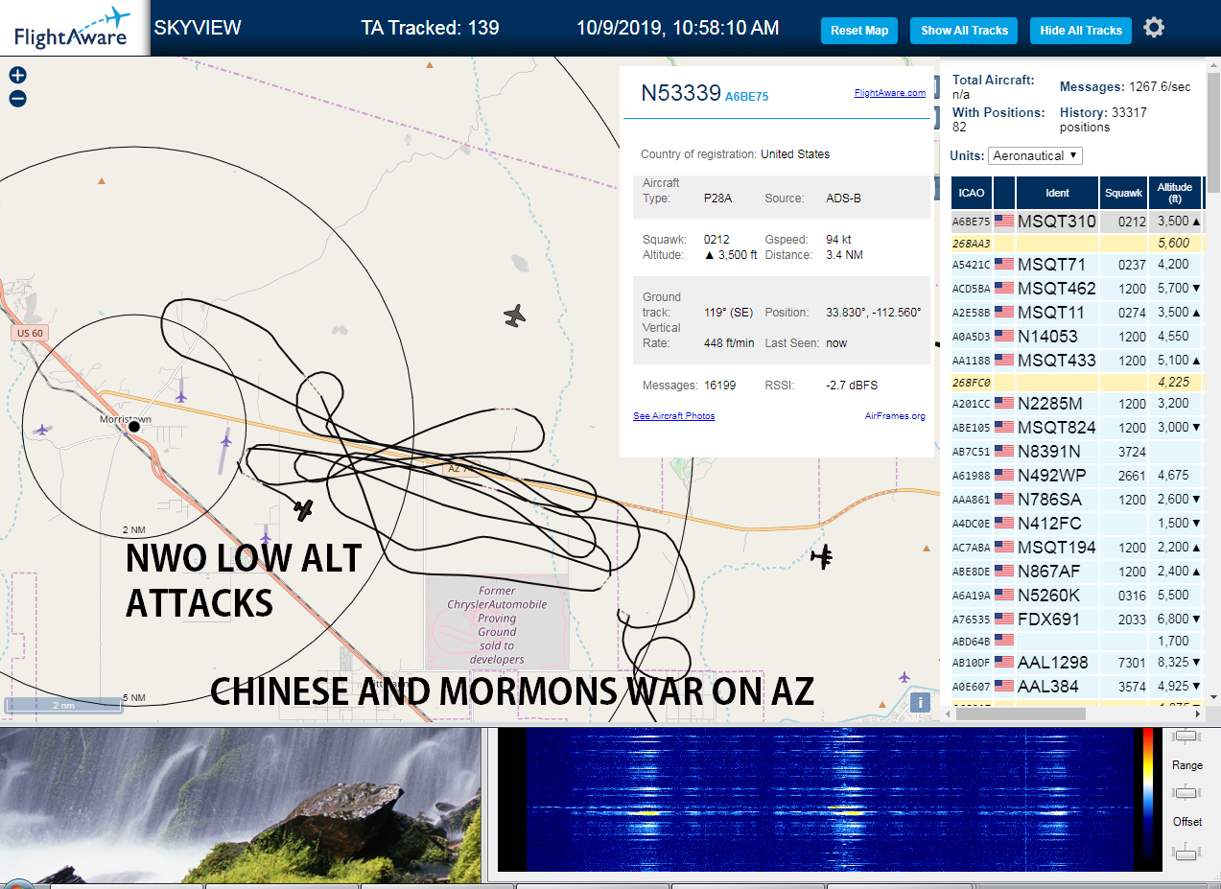Select the N8391N ident cell

pos(1057,451)
